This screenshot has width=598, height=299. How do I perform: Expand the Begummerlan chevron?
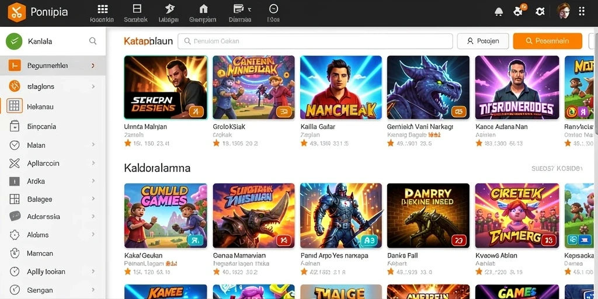click(x=93, y=65)
